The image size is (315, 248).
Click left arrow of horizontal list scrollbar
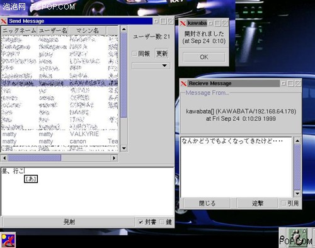(4, 158)
